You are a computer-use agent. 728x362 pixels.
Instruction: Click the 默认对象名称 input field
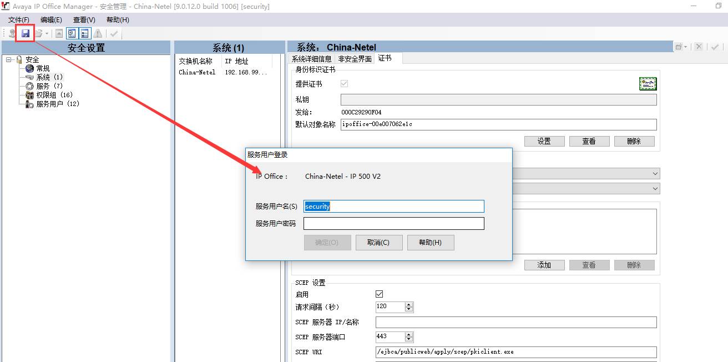pos(498,124)
